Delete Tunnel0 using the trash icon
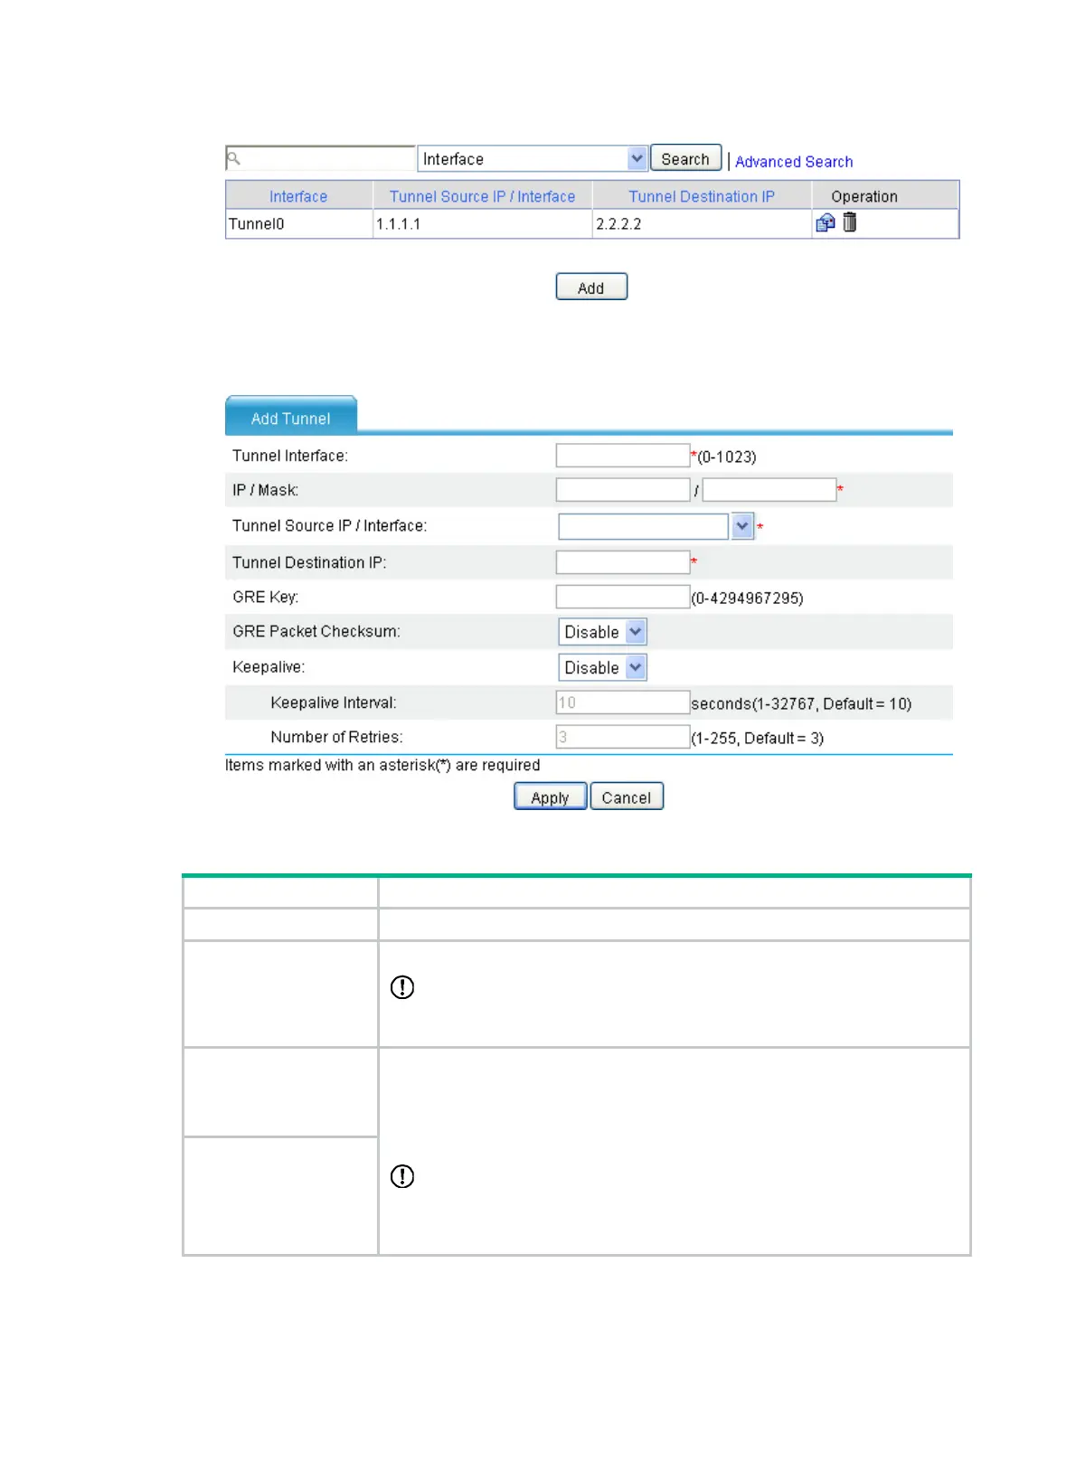Viewport: 1076px width, 1461px height. (849, 222)
